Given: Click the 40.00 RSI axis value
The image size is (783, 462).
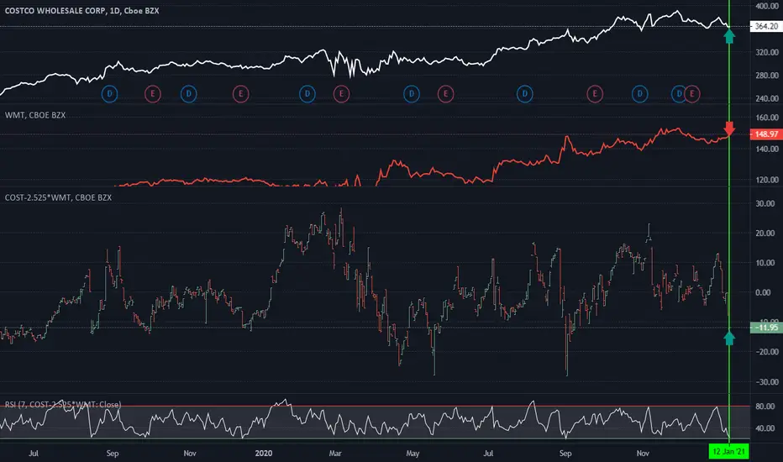Looking at the screenshot, I should (765, 428).
